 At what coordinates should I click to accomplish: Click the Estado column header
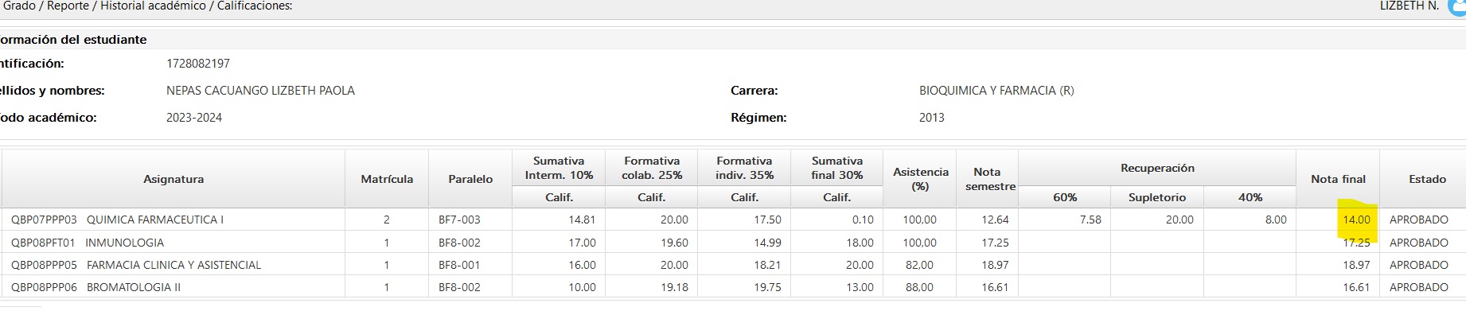coord(1427,179)
